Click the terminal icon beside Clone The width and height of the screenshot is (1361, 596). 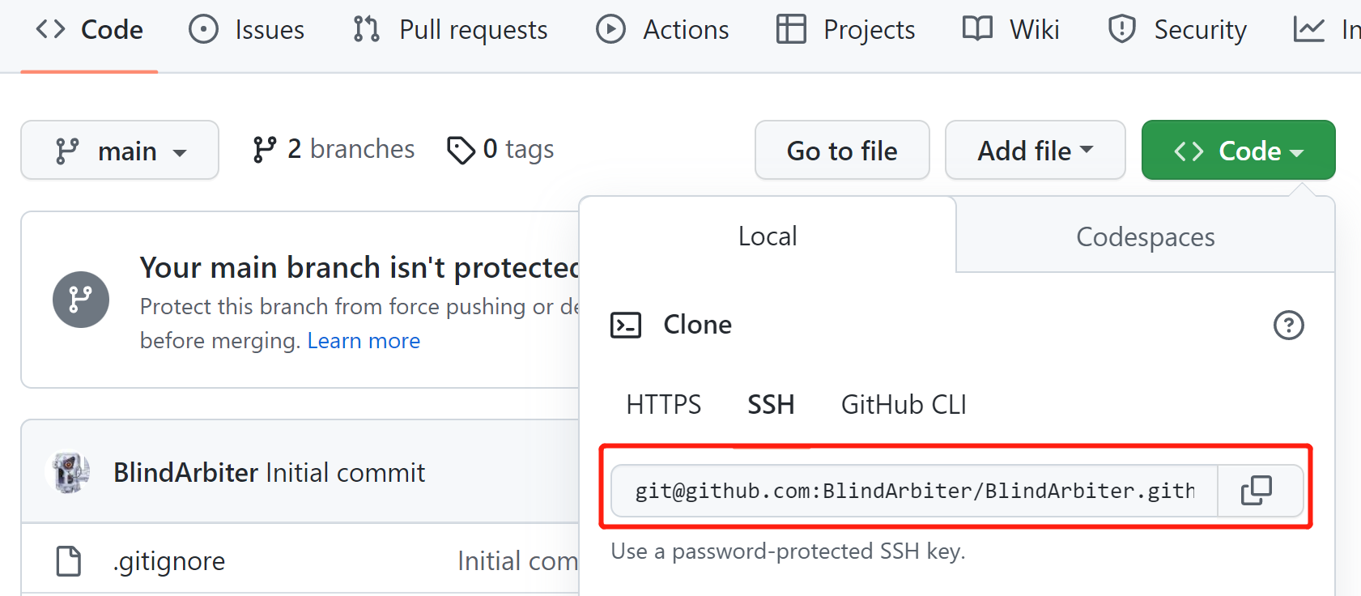(626, 326)
